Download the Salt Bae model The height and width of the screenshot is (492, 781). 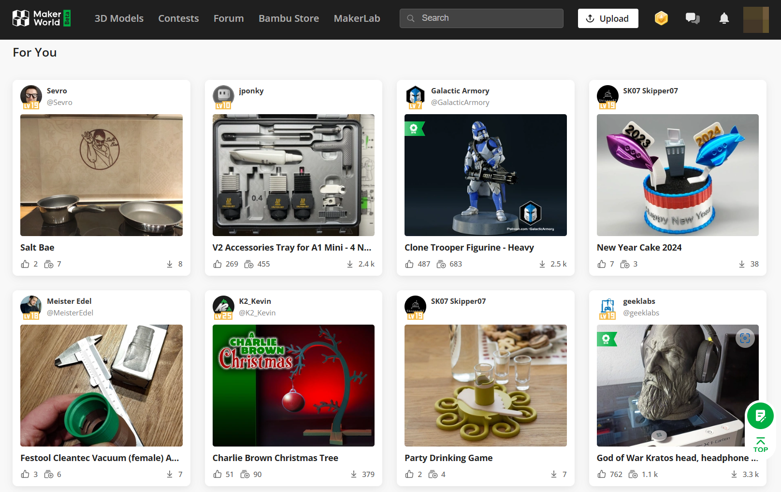[x=170, y=264]
